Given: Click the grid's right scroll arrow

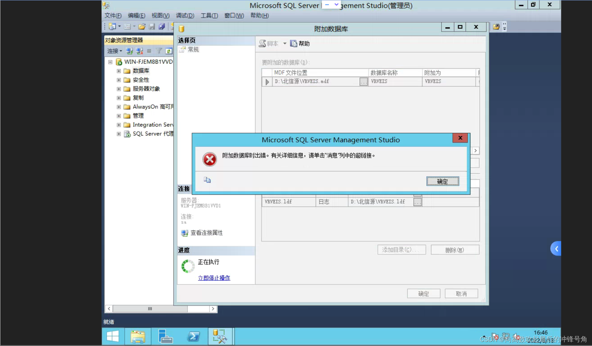Looking at the screenshot, I should pyautogui.click(x=476, y=151).
